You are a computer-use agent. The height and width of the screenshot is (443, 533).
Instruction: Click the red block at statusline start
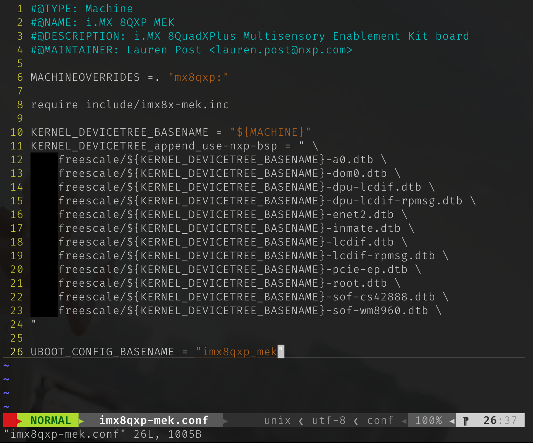(x=10, y=420)
